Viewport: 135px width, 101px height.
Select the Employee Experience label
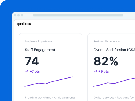pos(38,41)
